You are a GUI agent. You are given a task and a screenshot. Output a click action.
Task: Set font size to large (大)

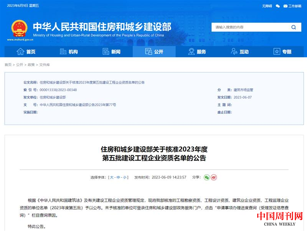pyautogui.click(x=112, y=177)
